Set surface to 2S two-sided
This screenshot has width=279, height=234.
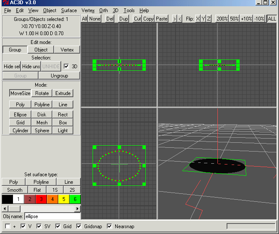tap(72, 190)
